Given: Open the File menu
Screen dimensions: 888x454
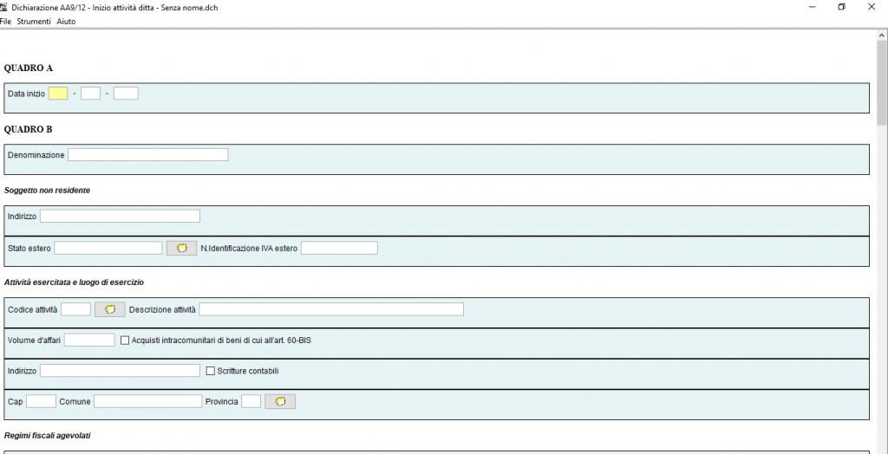Looking at the screenshot, I should pos(5,22).
